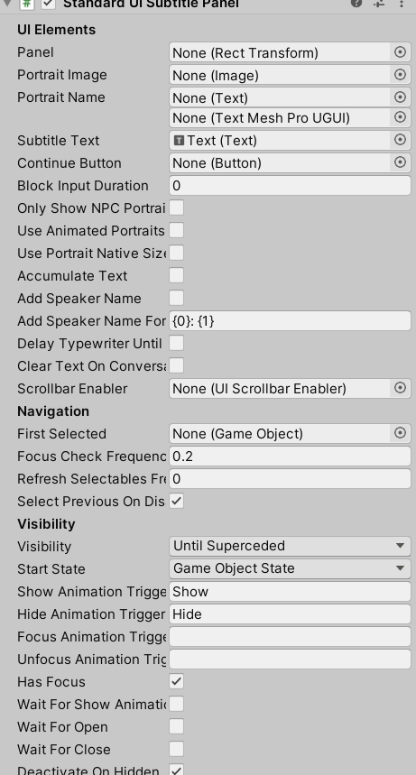Open object picker for First Selected field
Image resolution: width=416 pixels, height=775 pixels.
click(x=400, y=433)
